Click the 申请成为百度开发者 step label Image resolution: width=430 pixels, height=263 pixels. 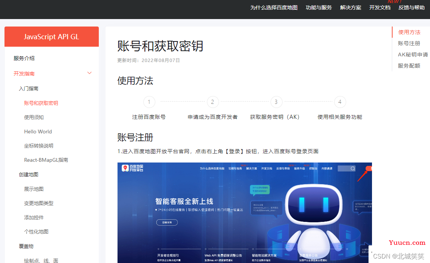click(213, 117)
